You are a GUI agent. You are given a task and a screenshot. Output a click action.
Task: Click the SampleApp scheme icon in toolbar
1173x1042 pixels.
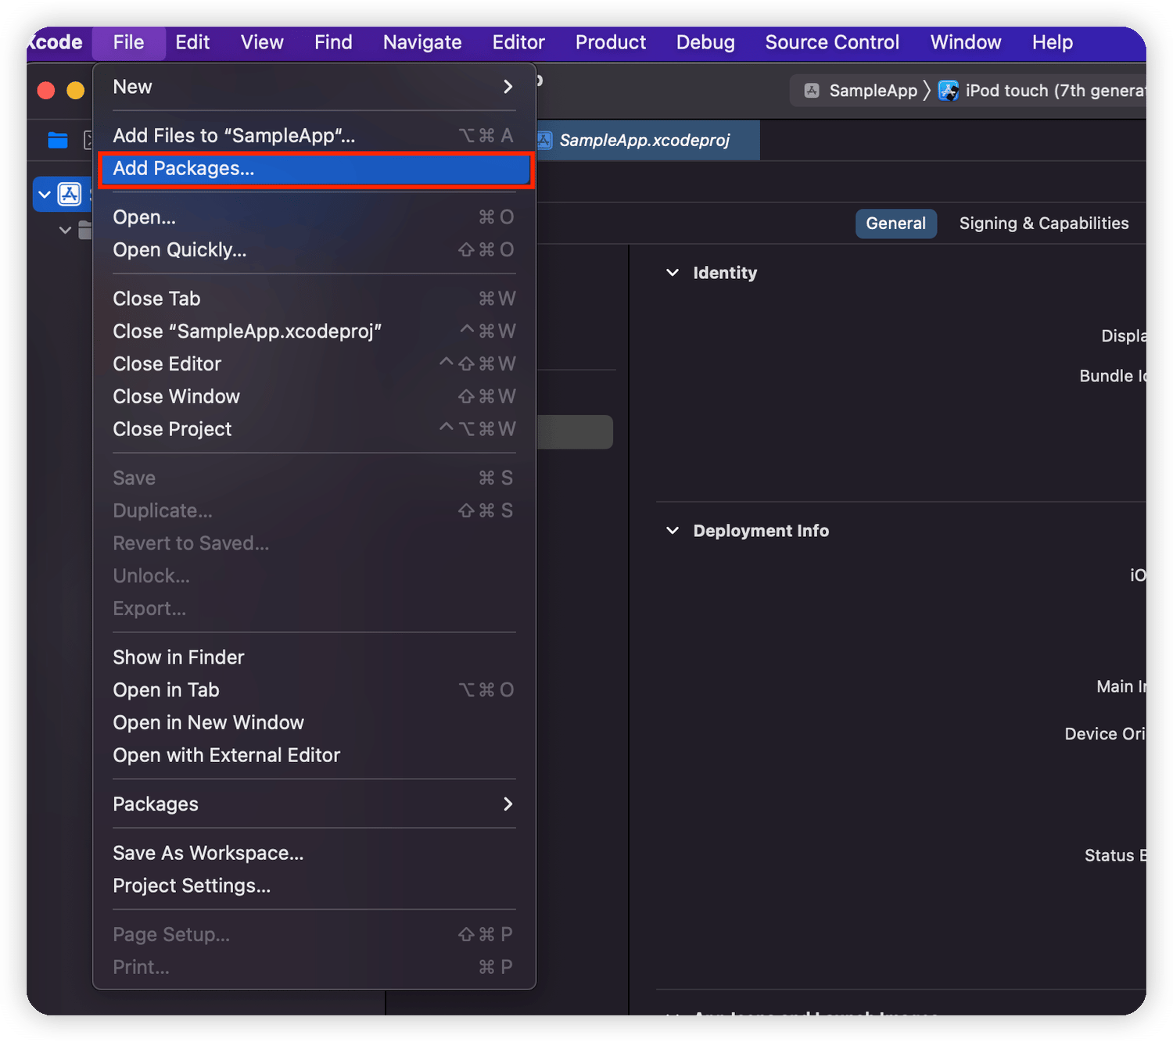coord(812,91)
